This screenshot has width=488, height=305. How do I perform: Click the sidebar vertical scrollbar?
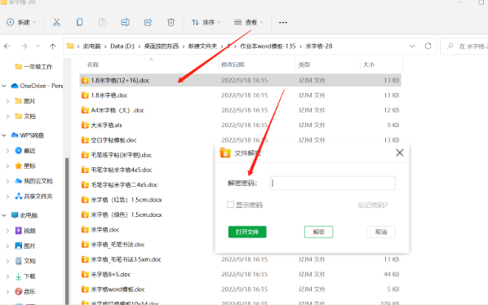67,231
